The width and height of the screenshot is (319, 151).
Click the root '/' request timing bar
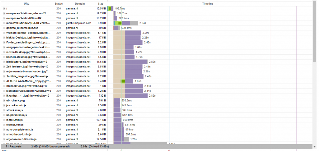(110, 8)
